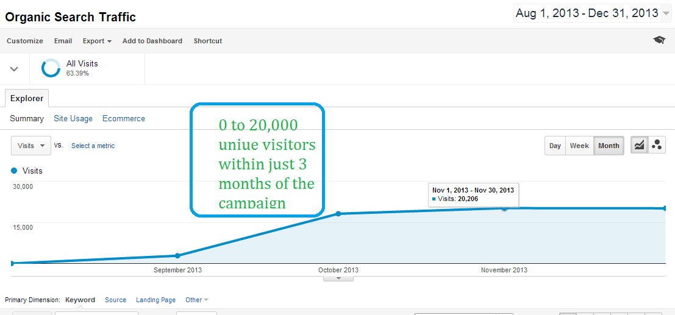675x315 pixels.
Task: Click the Visits: 20,206 tooltip value
Action: 457,199
